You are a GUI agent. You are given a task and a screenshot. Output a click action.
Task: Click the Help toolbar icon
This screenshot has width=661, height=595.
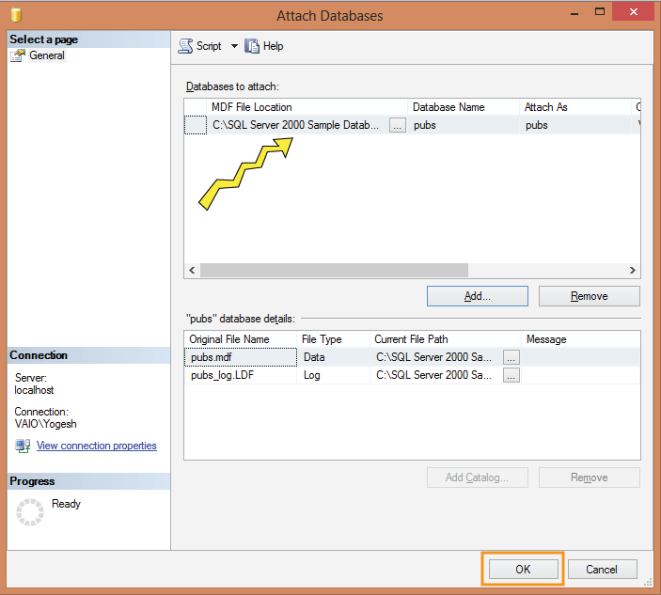tap(252, 46)
